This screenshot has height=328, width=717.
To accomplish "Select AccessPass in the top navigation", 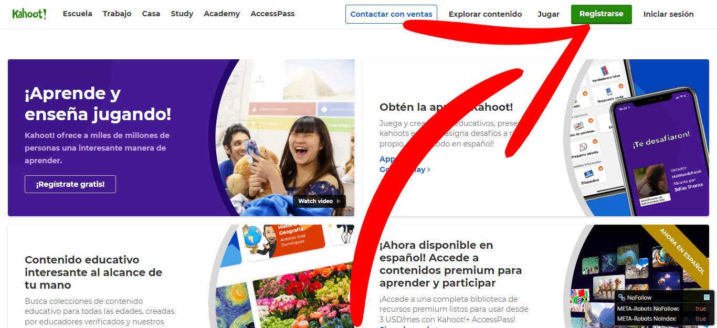I will [x=272, y=14].
